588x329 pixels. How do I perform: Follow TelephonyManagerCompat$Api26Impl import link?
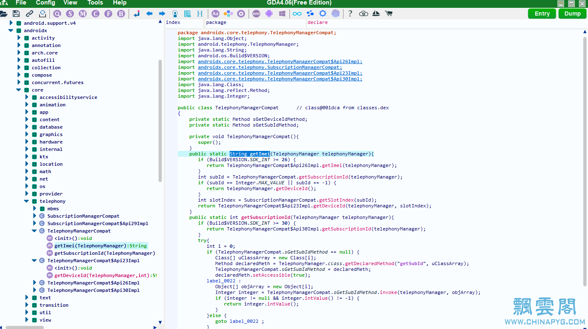pyautogui.click(x=280, y=61)
